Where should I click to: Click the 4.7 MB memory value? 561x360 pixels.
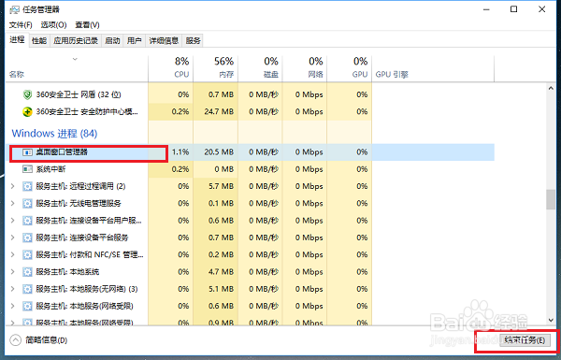221,271
